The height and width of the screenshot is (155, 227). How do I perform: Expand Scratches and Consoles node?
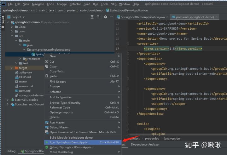tap(8, 104)
